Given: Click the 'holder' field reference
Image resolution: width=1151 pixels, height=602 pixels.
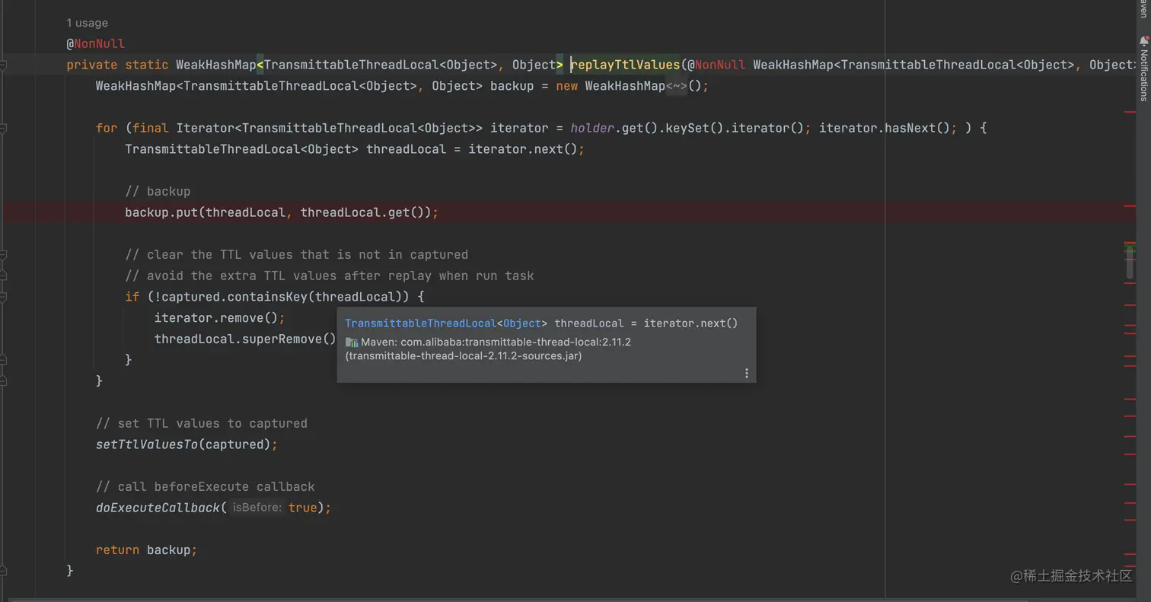Looking at the screenshot, I should 592,128.
